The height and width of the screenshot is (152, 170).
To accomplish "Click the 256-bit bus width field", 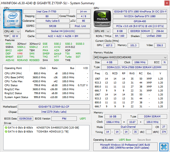I will 160,31.
